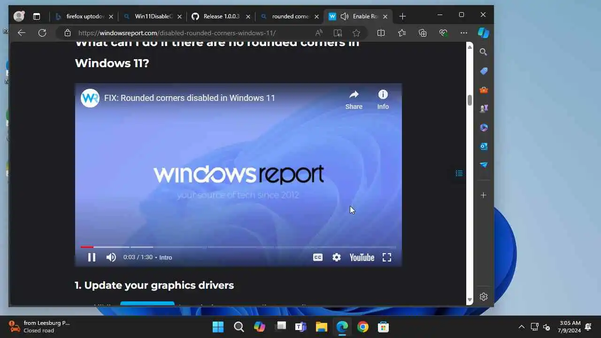The image size is (601, 338).
Task: Show video Info
Action: (x=383, y=100)
